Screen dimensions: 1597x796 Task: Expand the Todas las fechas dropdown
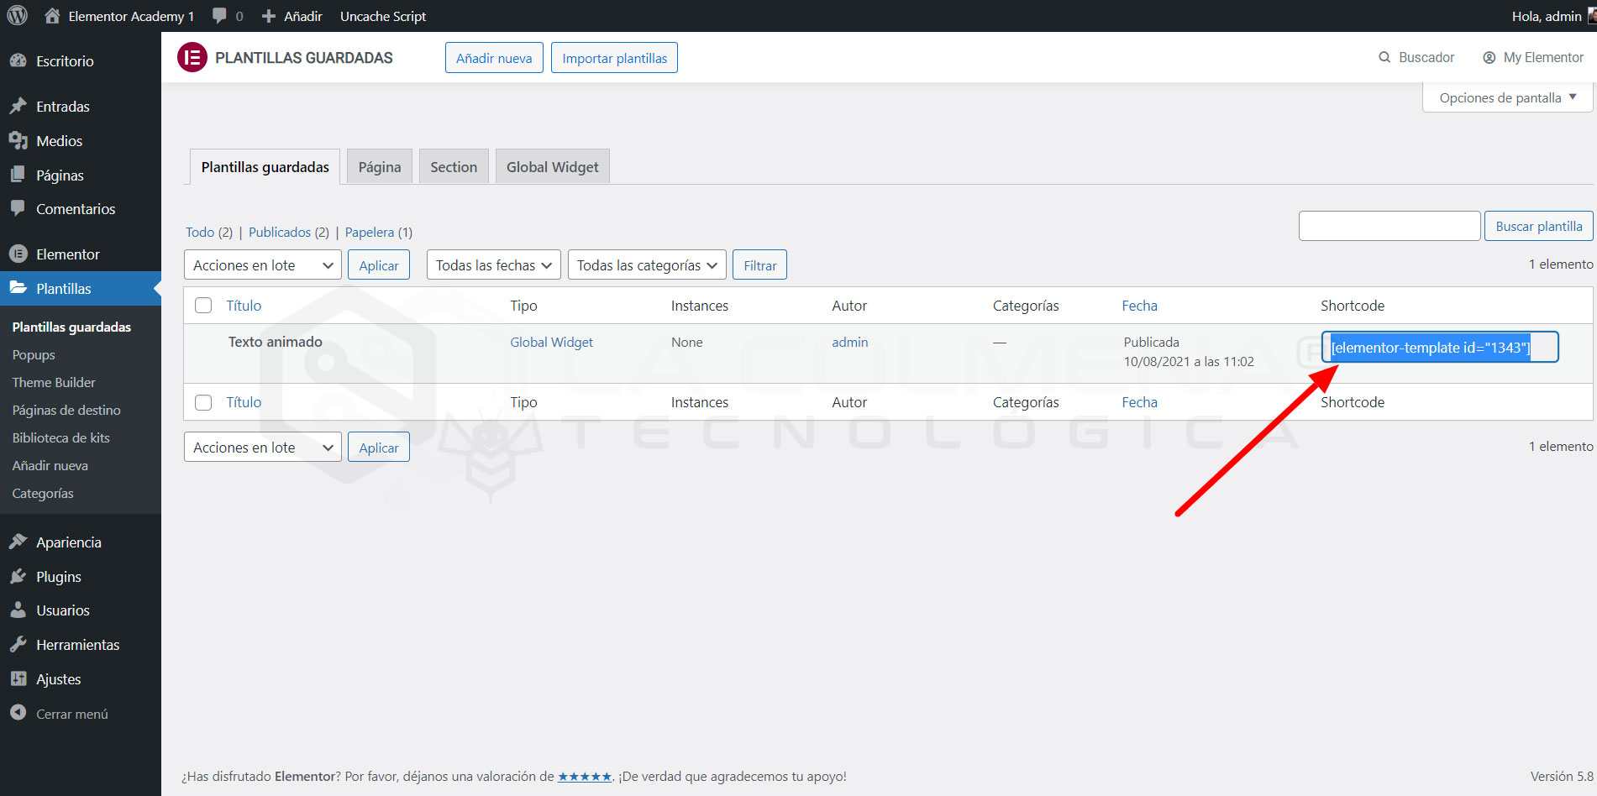(493, 264)
